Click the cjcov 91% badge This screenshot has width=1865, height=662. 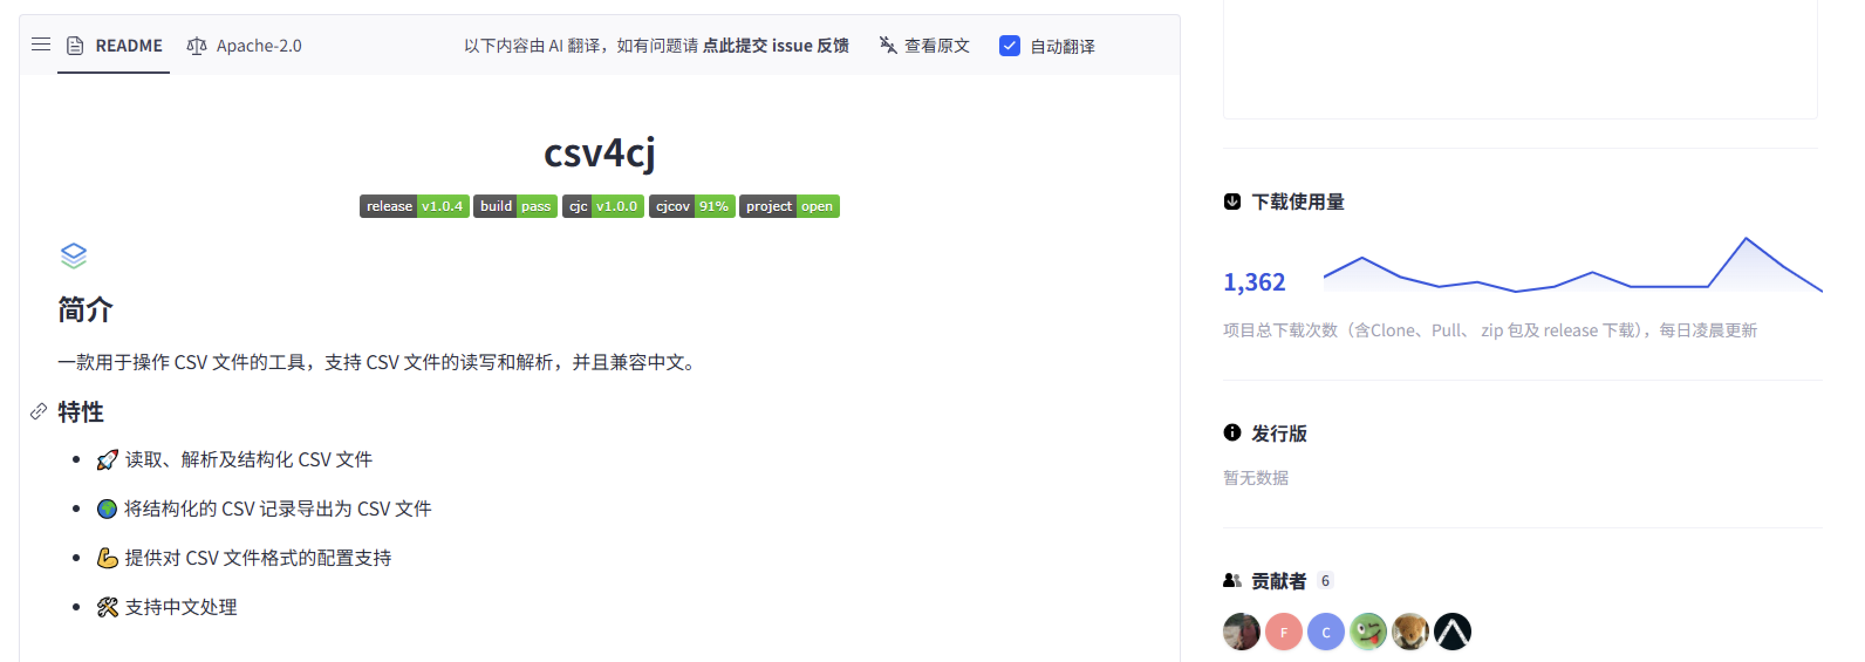pos(691,206)
